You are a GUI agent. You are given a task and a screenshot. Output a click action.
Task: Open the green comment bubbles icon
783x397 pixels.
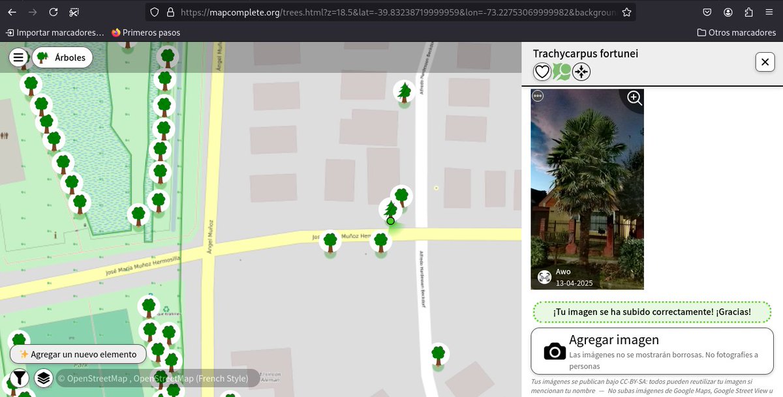[x=562, y=72]
